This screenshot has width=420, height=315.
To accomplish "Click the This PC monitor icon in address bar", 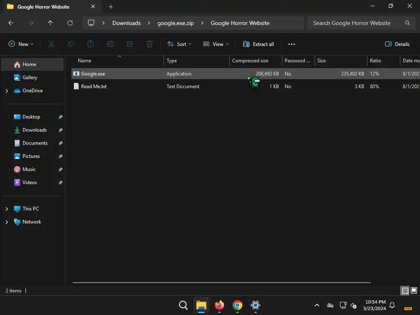I will [91, 23].
